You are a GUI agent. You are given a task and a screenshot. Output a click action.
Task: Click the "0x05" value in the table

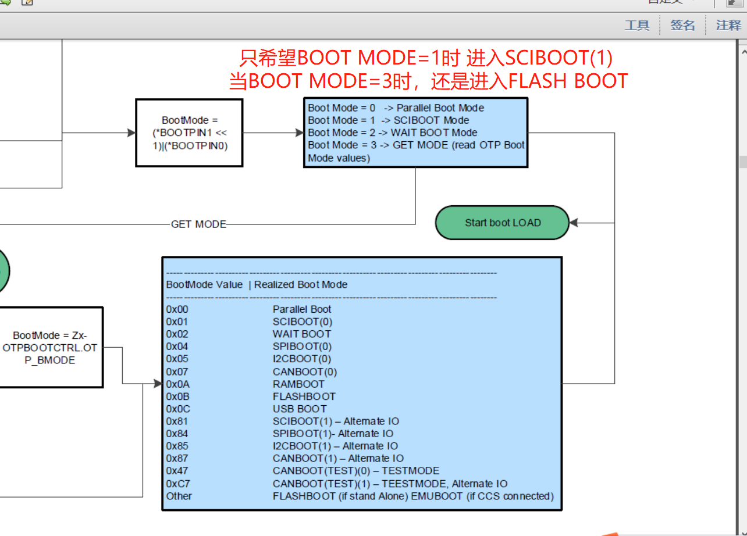(x=177, y=359)
